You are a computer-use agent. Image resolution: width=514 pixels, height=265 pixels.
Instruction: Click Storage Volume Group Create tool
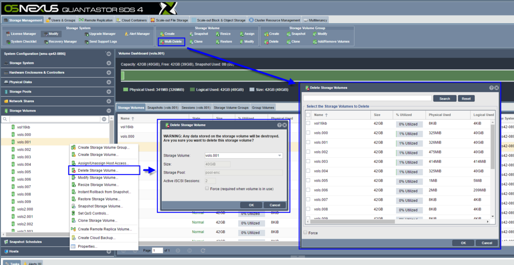271,34
